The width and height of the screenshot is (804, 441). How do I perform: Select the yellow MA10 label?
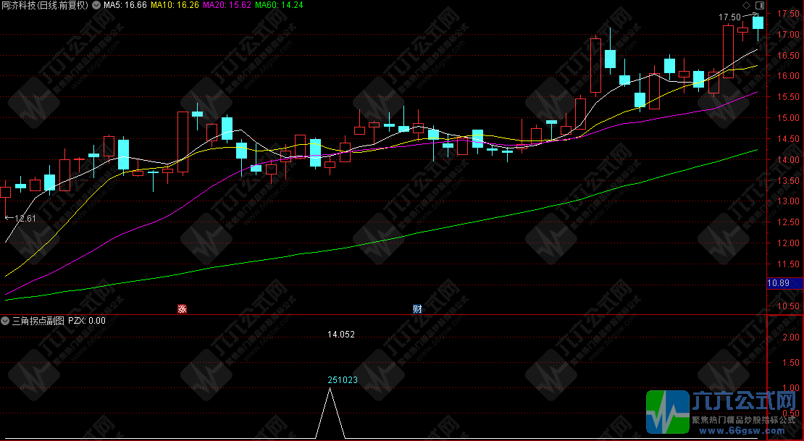(x=176, y=5)
